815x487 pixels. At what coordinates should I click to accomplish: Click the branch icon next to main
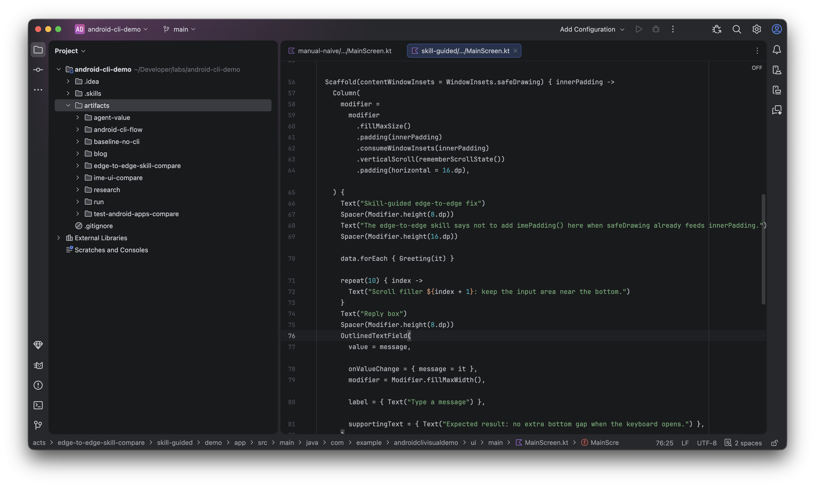click(x=166, y=29)
